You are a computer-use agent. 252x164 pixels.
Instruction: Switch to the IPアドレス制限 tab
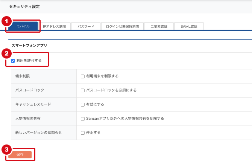click(x=55, y=26)
